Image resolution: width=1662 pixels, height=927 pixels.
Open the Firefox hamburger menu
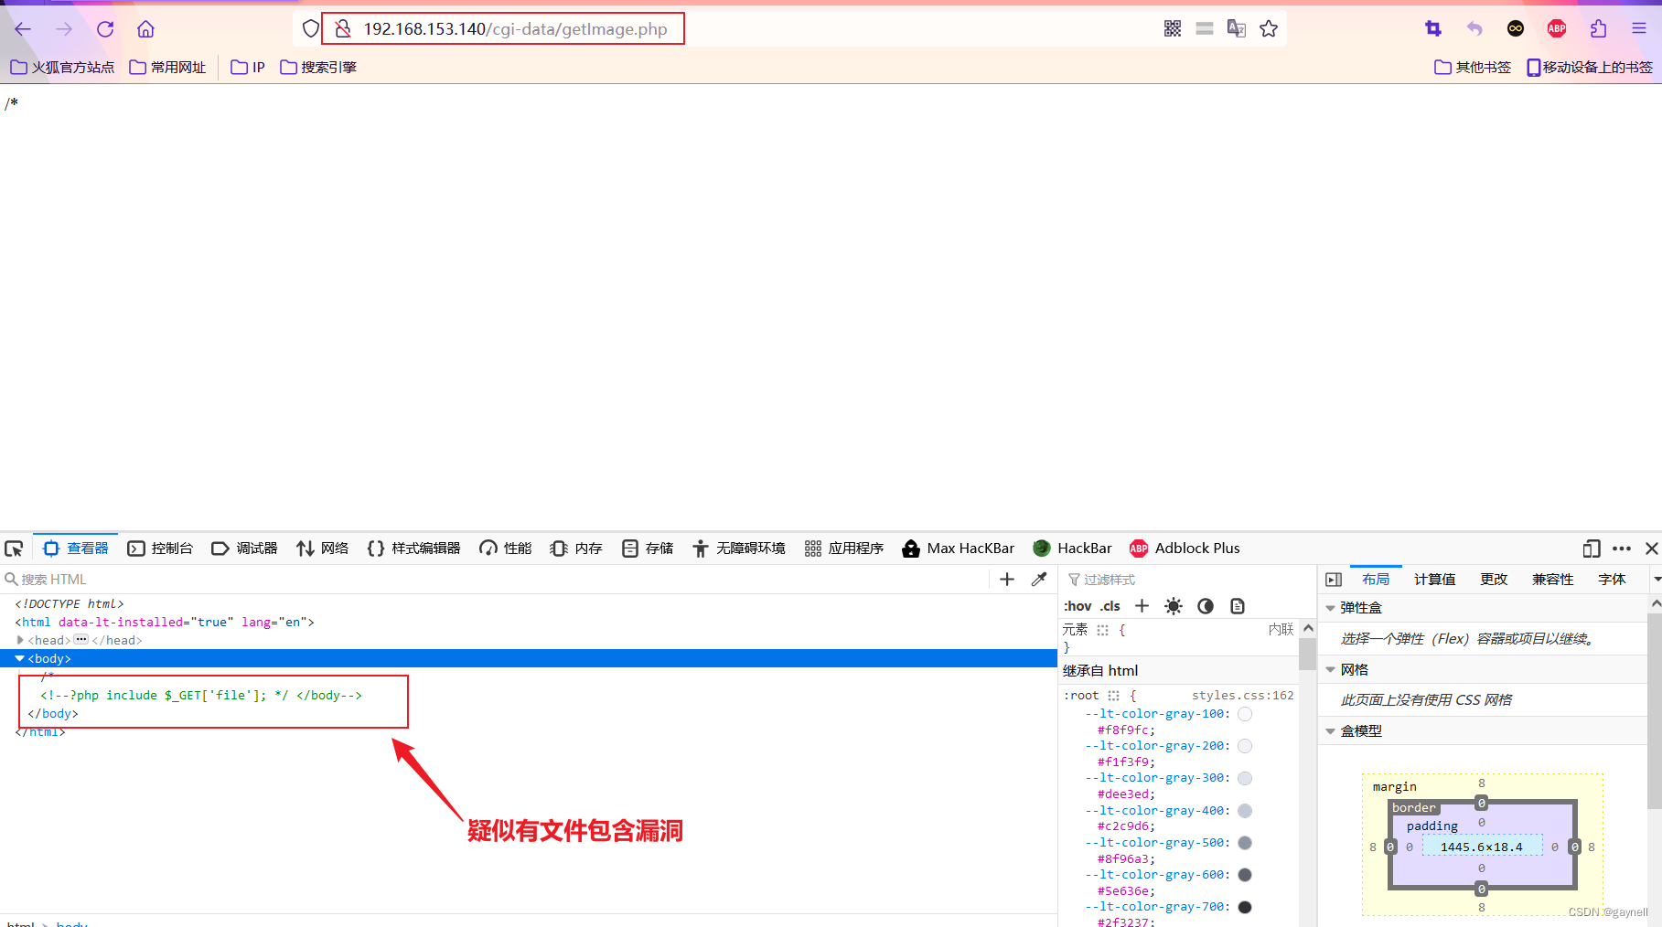point(1639,29)
